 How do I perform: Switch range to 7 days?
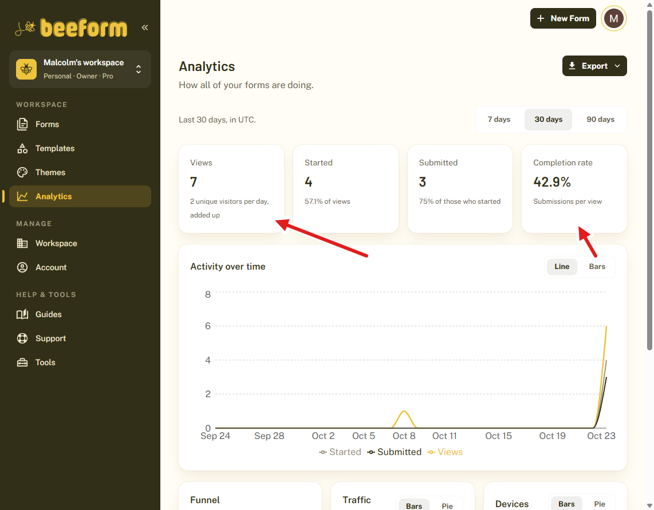pos(499,119)
